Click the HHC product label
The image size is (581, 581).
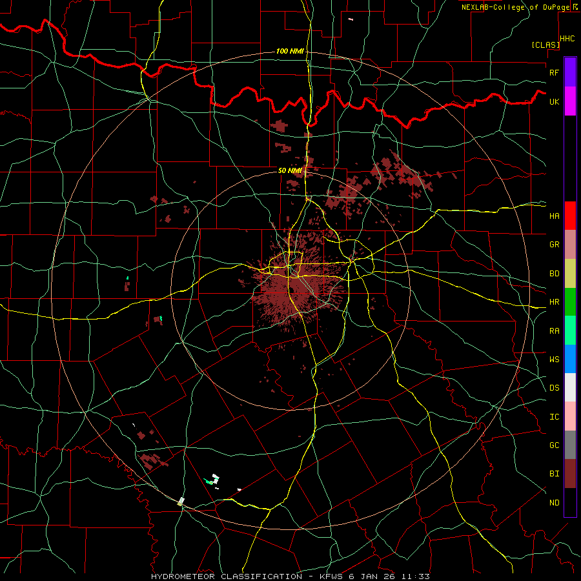[x=567, y=39]
